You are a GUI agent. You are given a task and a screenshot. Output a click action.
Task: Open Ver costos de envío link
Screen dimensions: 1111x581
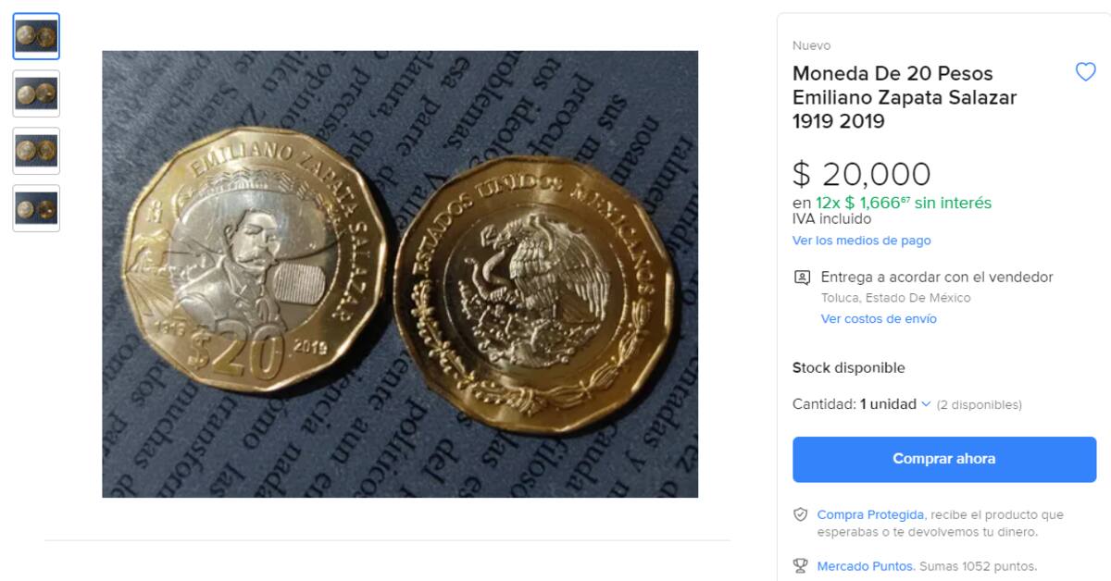(x=879, y=319)
